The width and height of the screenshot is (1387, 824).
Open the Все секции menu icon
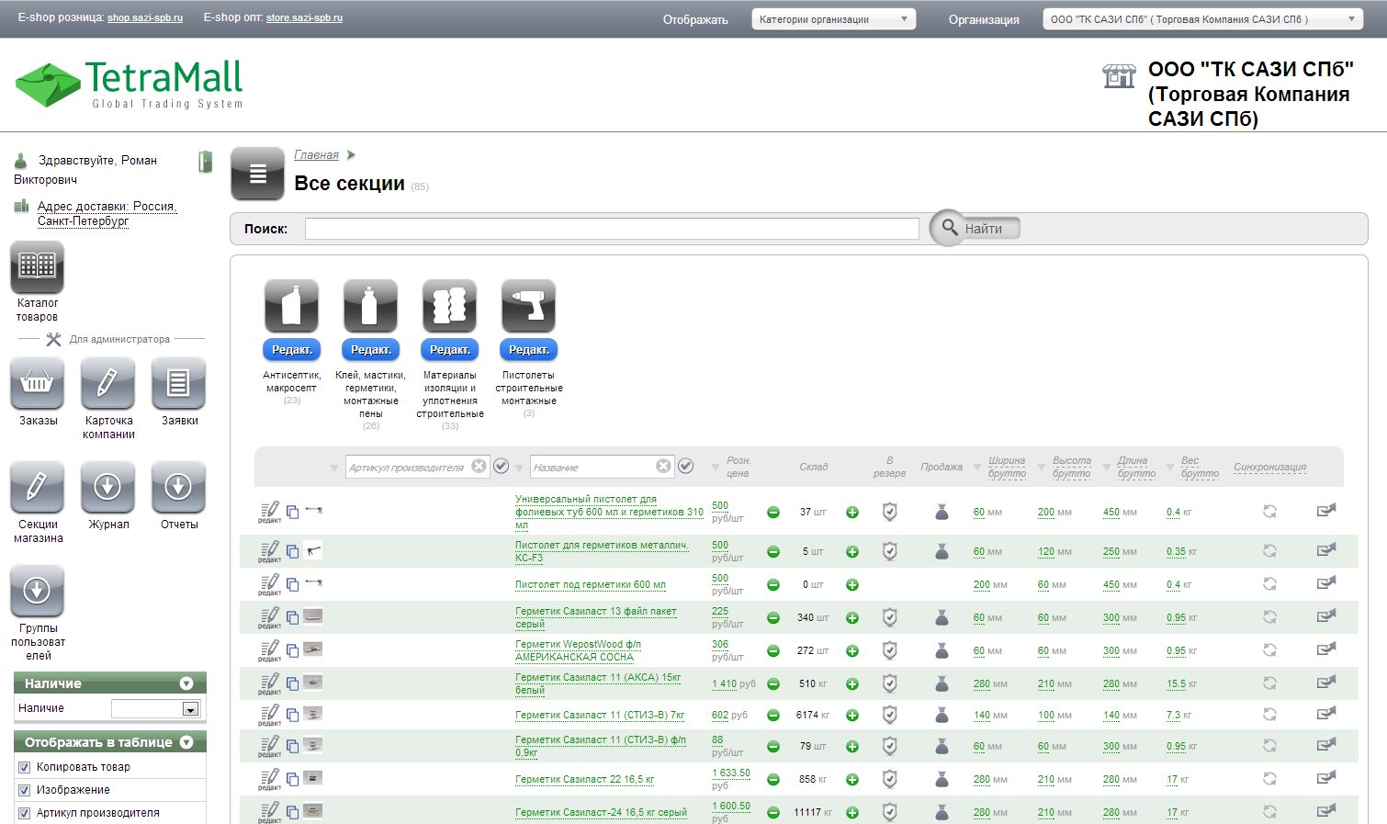click(257, 174)
